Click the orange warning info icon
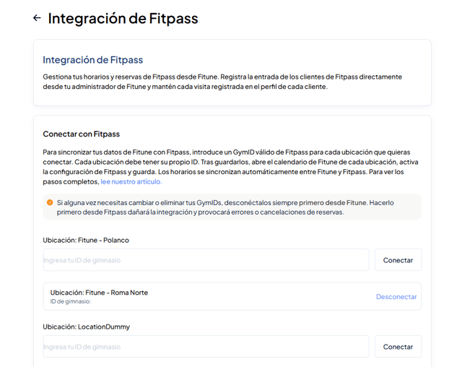 50,202
